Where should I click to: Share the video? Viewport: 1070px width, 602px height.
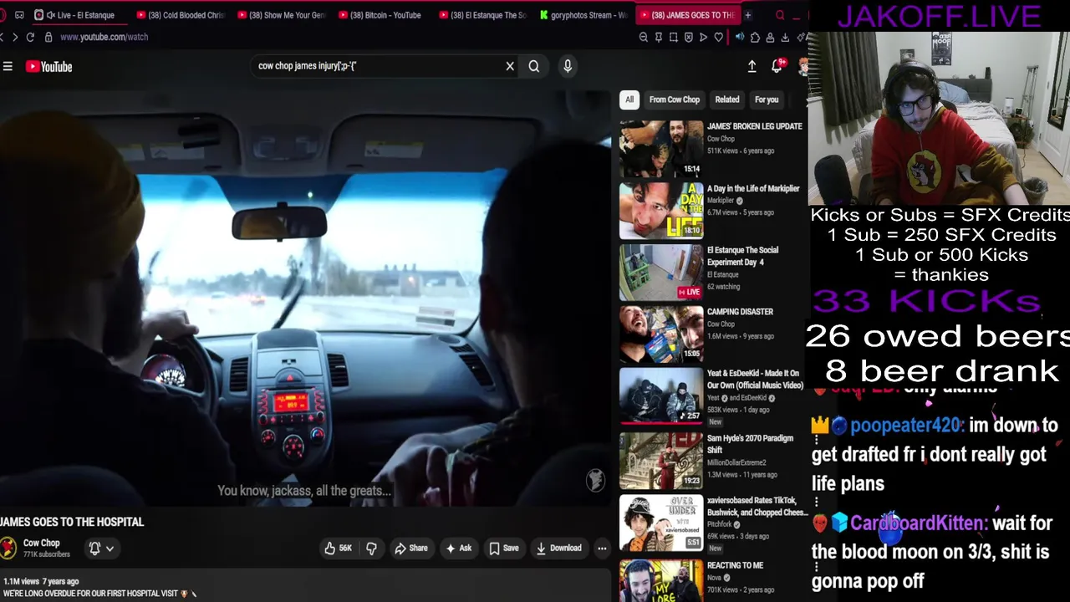pyautogui.click(x=411, y=548)
